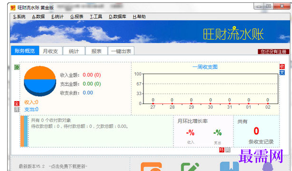Select the red 环 growth mode icon
This screenshot has height=171, width=292.
click(222, 150)
